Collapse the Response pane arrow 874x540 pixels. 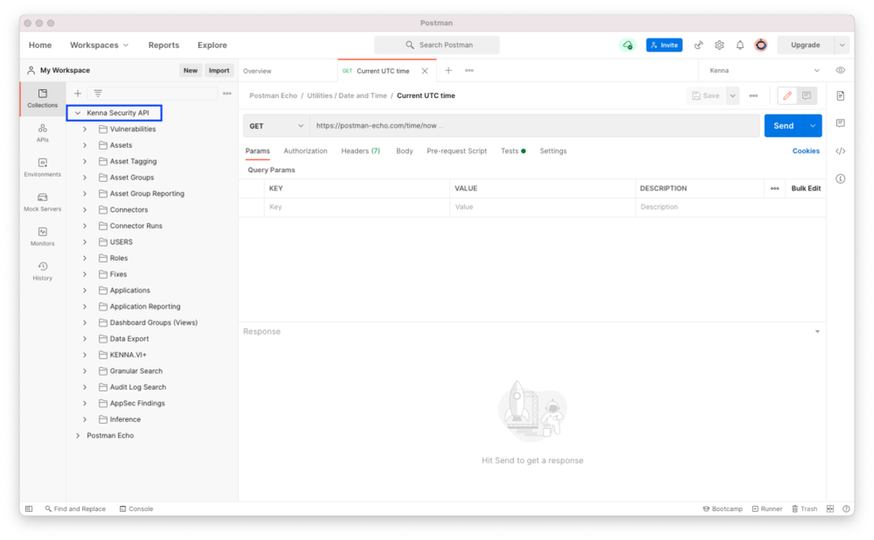tap(817, 332)
